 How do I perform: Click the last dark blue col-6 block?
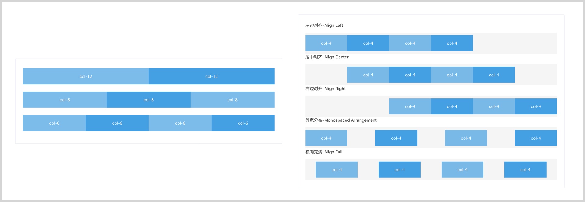tap(243, 123)
